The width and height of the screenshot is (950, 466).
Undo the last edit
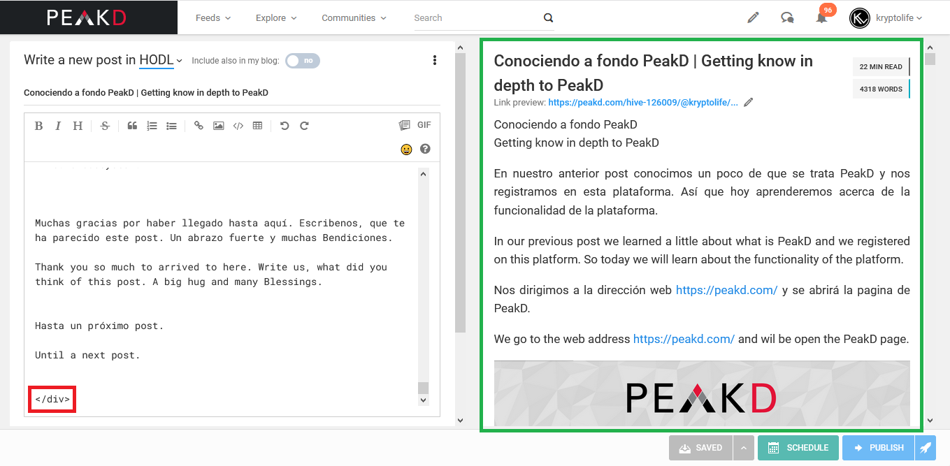(x=285, y=126)
